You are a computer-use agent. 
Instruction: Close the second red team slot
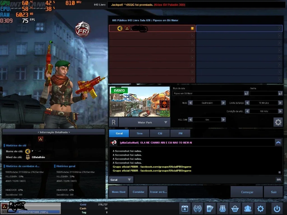tap(192, 36)
